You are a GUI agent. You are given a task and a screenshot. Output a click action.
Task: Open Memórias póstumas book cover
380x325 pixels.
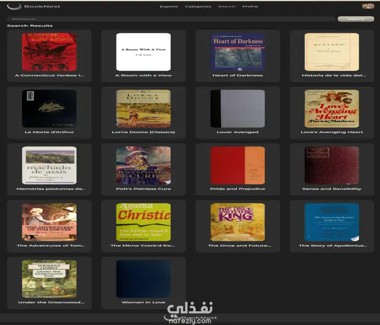coord(49,166)
